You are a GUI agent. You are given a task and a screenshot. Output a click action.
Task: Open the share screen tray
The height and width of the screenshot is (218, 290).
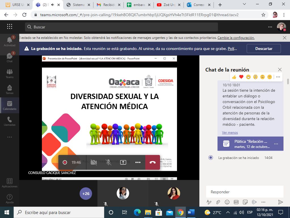[x=123, y=162]
